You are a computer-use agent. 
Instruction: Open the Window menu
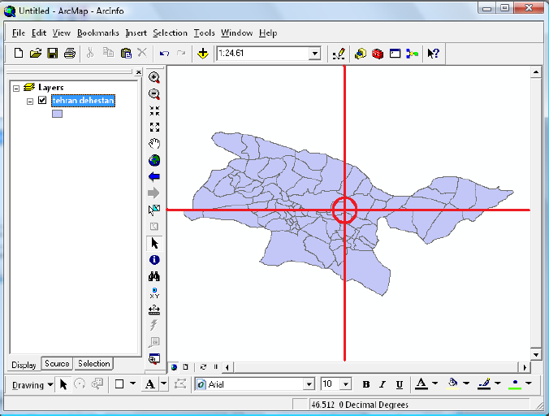(236, 33)
